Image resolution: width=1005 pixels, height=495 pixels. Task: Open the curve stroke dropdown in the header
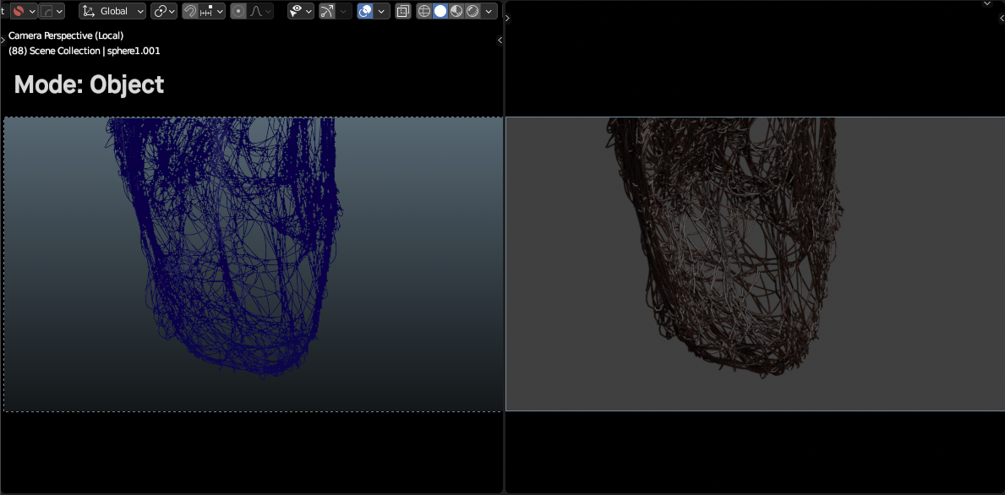[x=52, y=11]
